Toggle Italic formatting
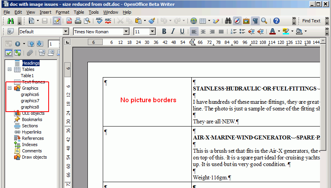Viewport: 331px width, 188px height. click(173, 32)
